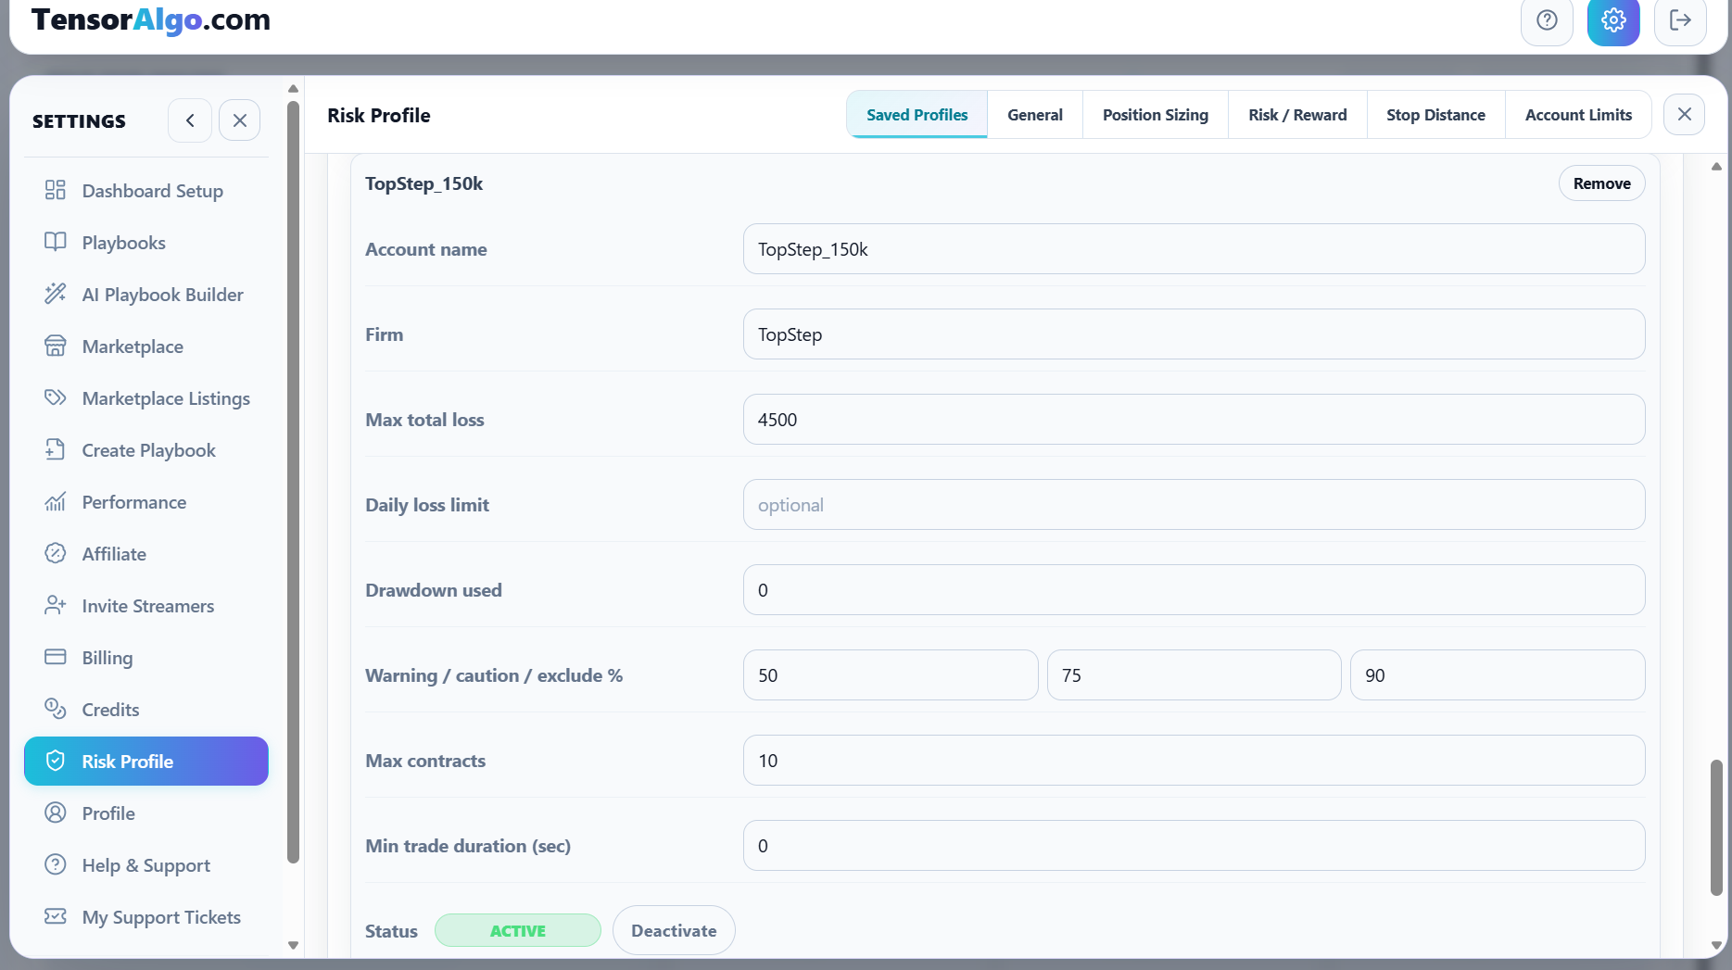
Task: Click the Playbooks book icon
Action: [x=56, y=242]
